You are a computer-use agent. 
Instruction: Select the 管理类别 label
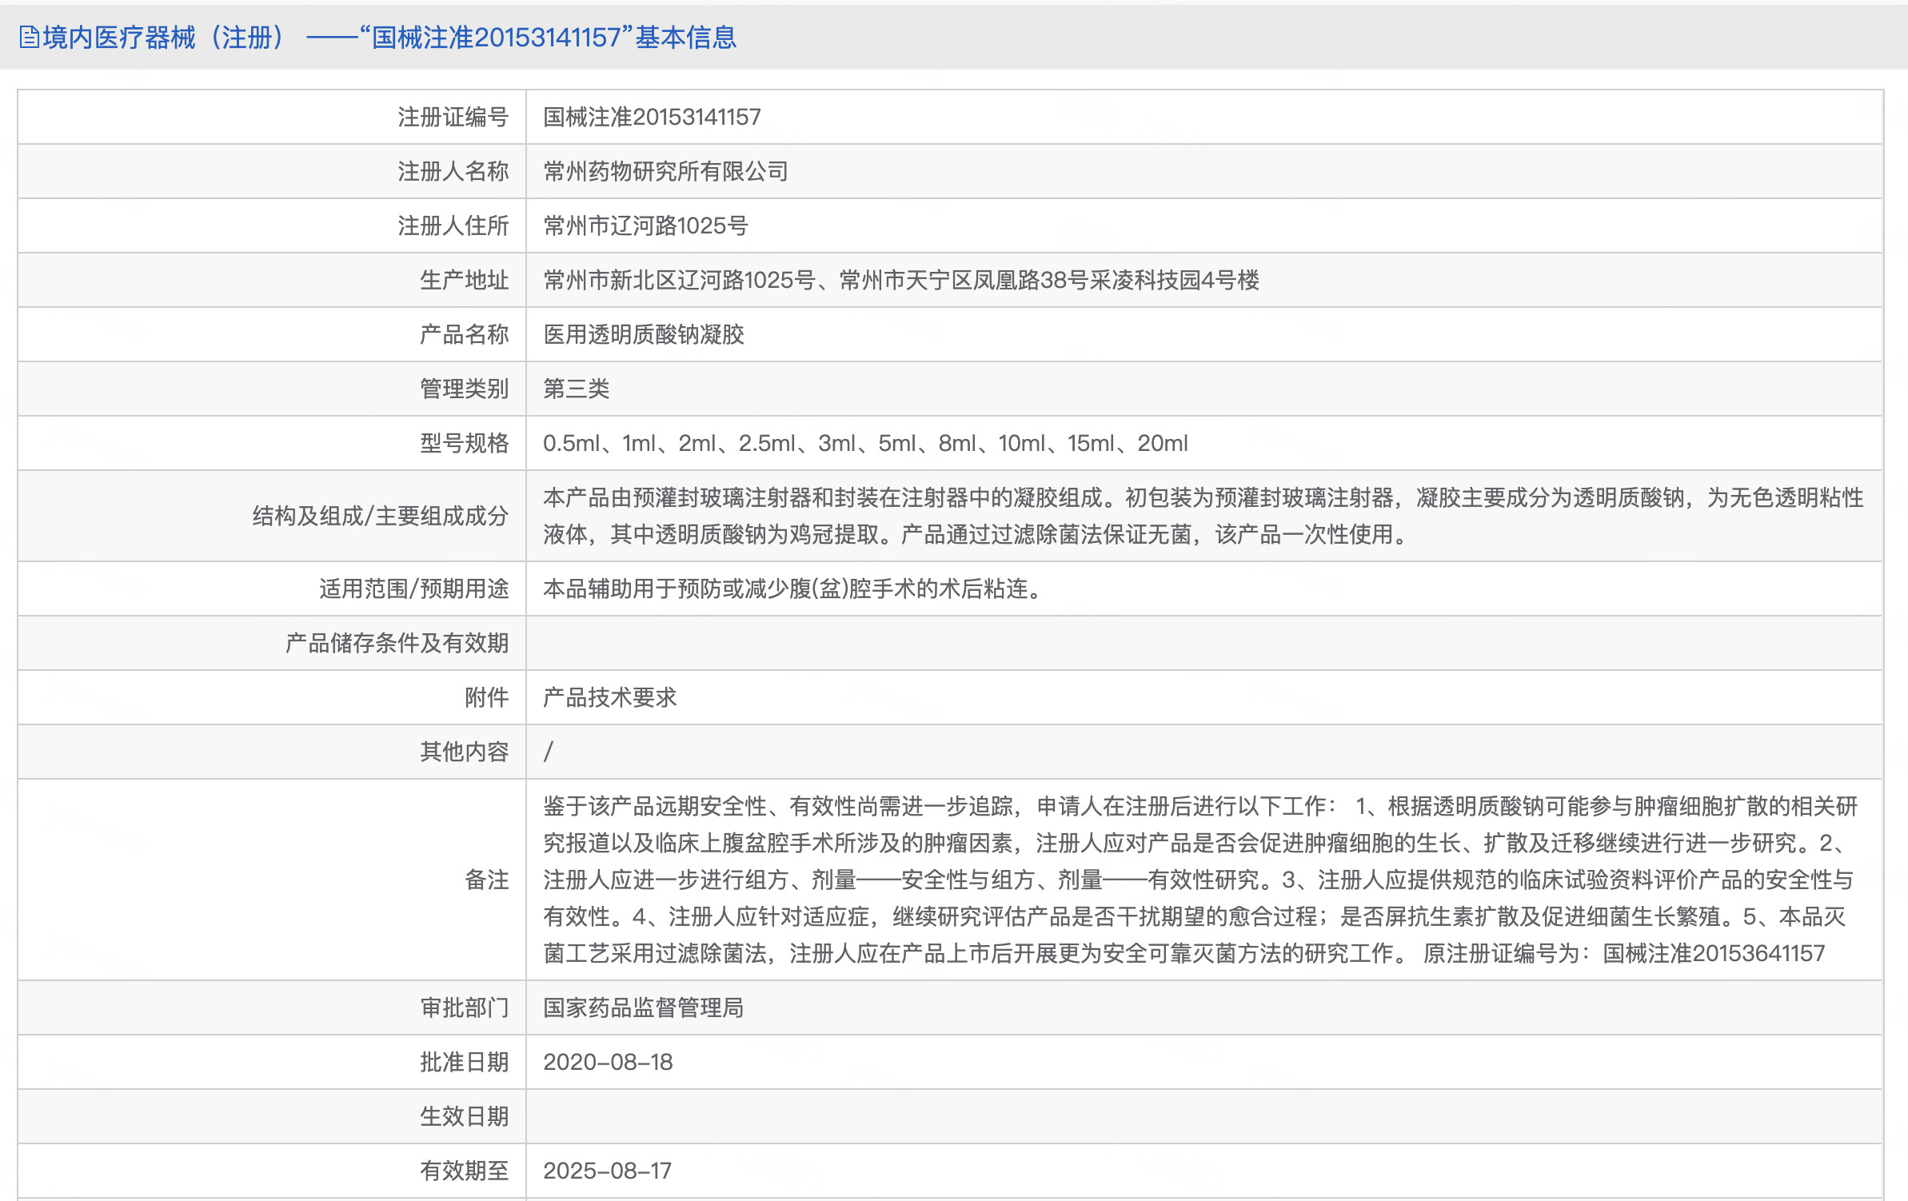(465, 389)
